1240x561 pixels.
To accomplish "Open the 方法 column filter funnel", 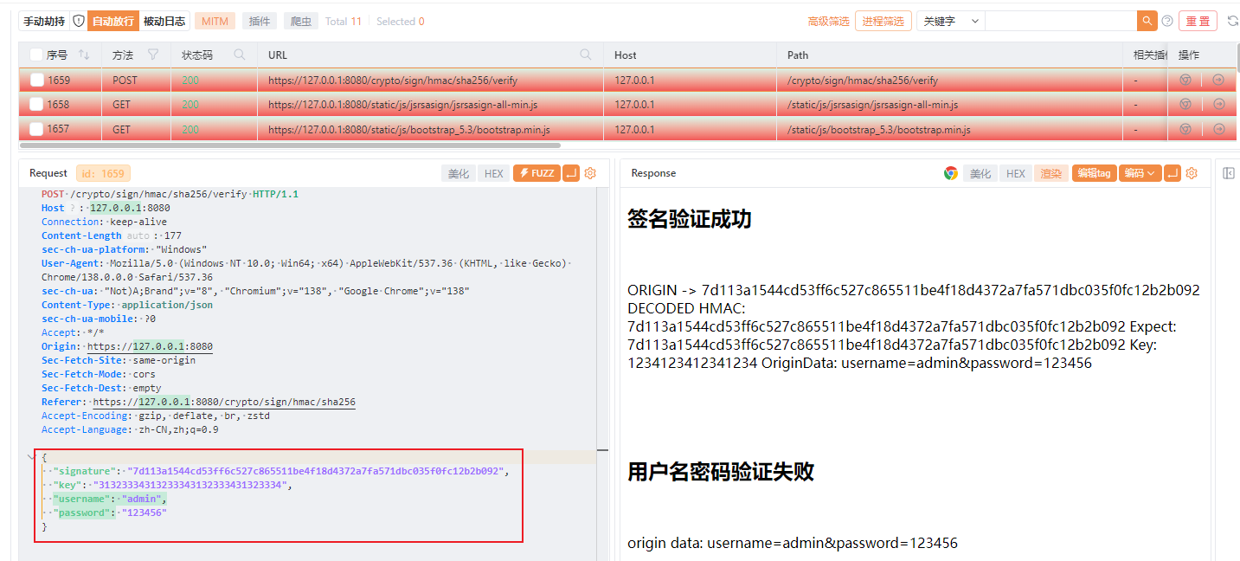I will point(153,55).
